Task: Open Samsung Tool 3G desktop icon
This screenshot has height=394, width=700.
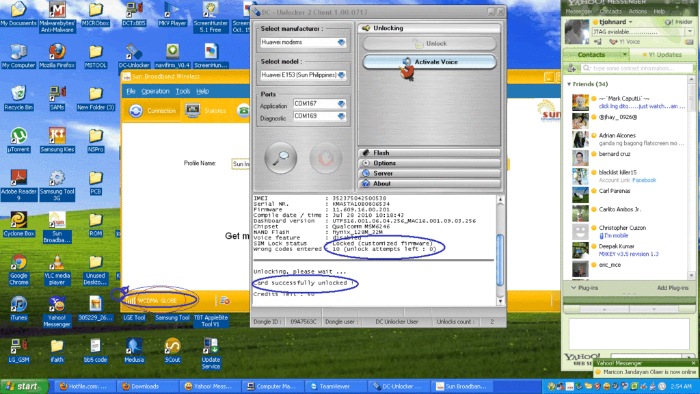Action: (x=57, y=185)
